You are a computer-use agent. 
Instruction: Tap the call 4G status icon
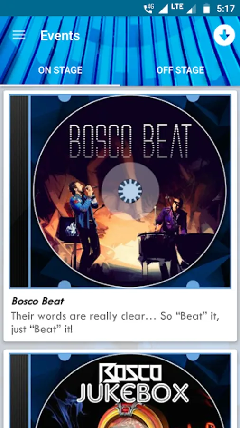[x=148, y=9]
